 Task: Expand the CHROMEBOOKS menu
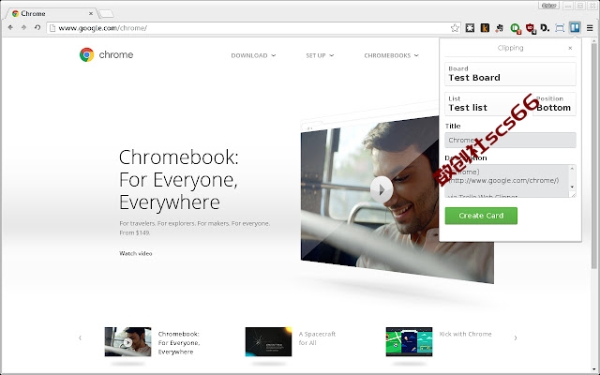click(391, 55)
